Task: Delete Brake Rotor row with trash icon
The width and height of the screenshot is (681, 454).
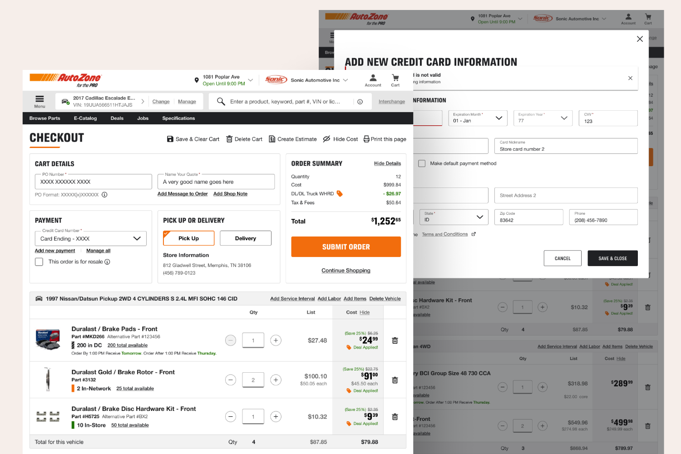Action: click(395, 380)
